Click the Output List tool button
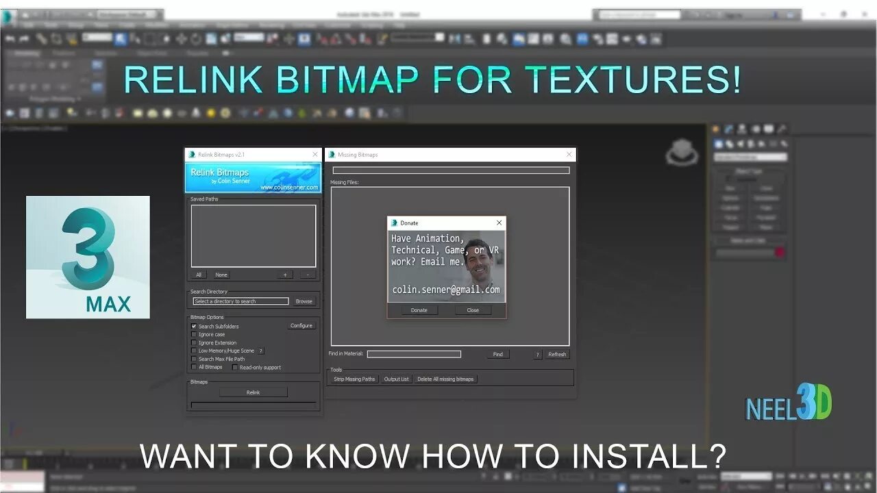Screen dimensions: 877x493 396,379
